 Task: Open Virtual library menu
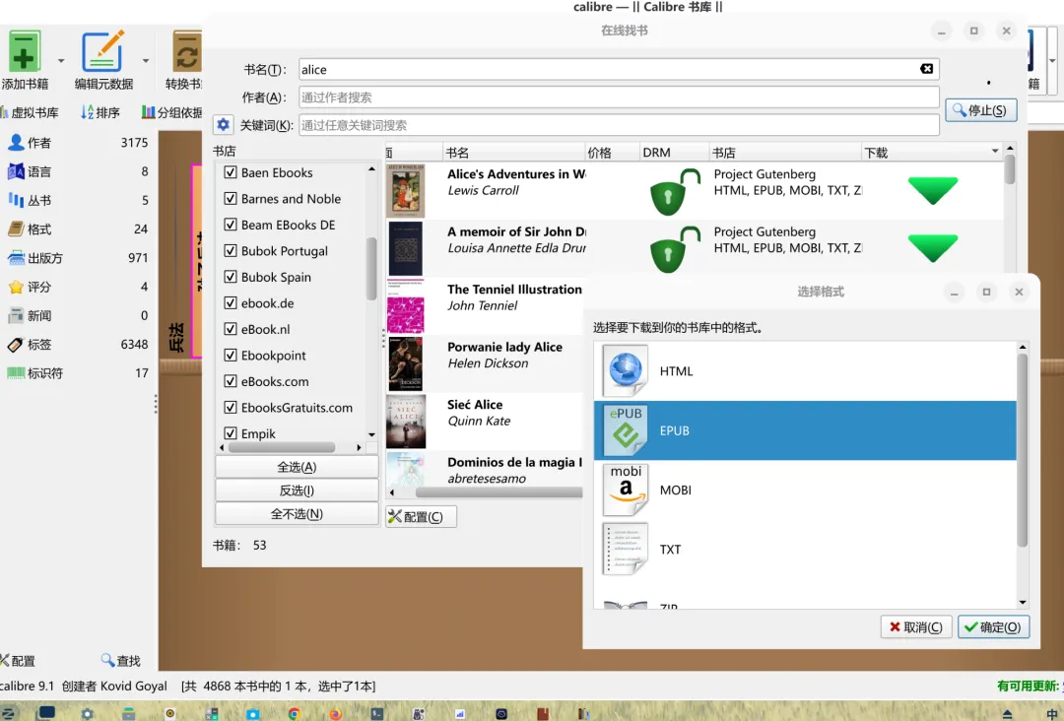(30, 112)
